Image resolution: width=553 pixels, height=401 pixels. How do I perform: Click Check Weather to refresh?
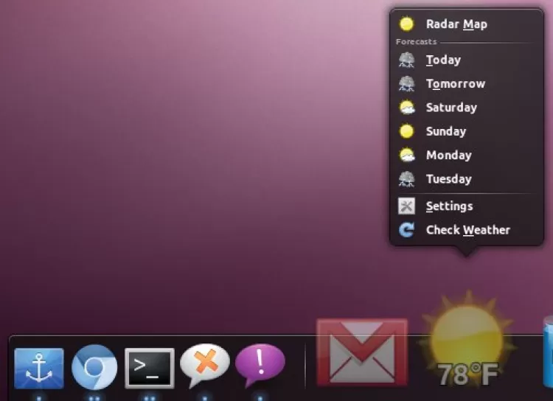click(x=467, y=230)
